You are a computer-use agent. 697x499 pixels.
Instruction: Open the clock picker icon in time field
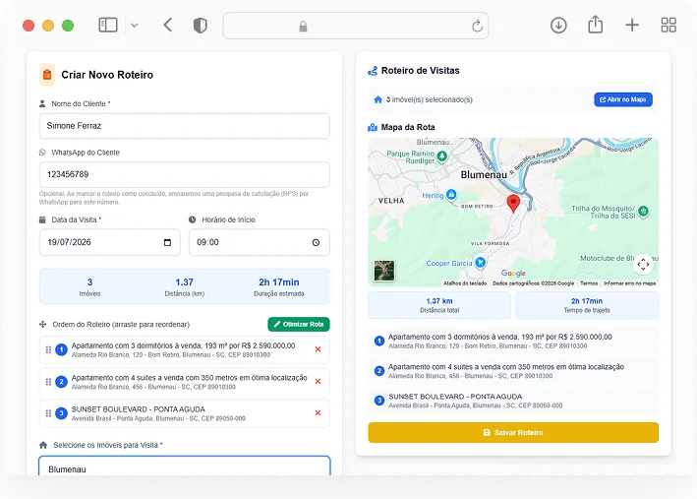coord(316,242)
